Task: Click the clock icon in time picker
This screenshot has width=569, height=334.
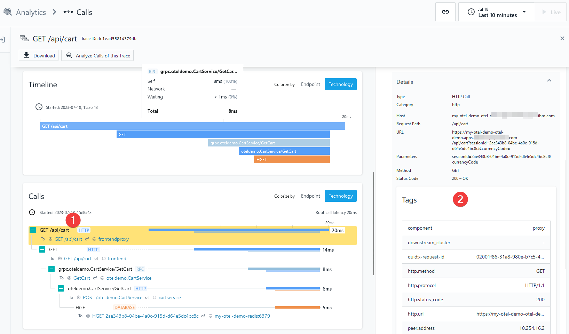Action: [x=471, y=12]
